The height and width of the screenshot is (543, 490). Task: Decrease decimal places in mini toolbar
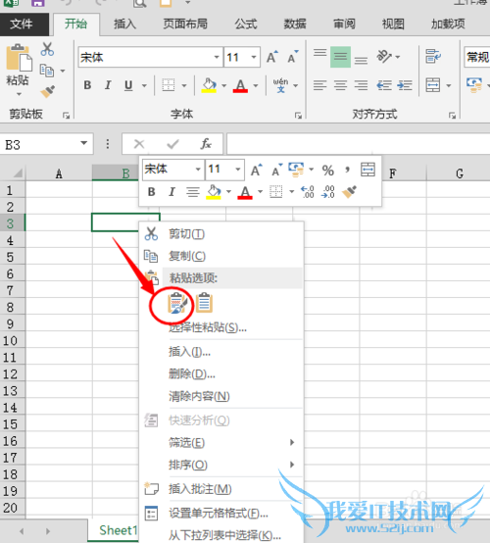click(327, 192)
